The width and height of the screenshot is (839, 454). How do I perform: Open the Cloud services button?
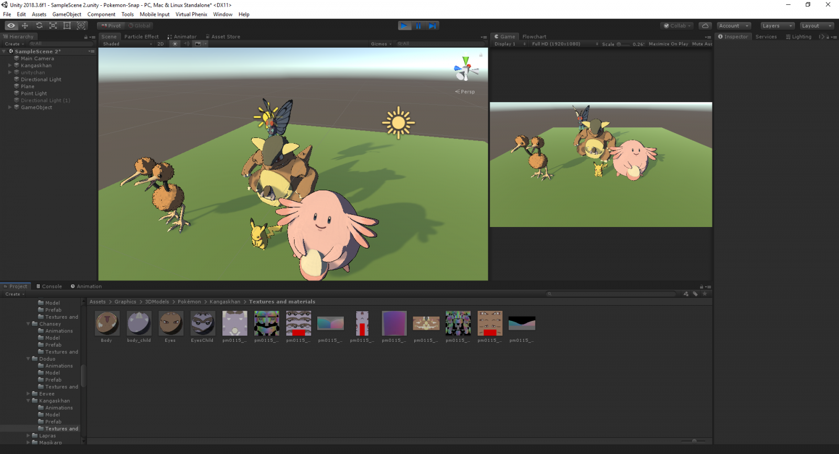[x=705, y=26]
